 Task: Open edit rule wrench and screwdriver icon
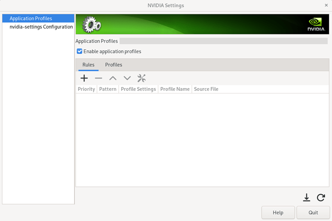(141, 78)
